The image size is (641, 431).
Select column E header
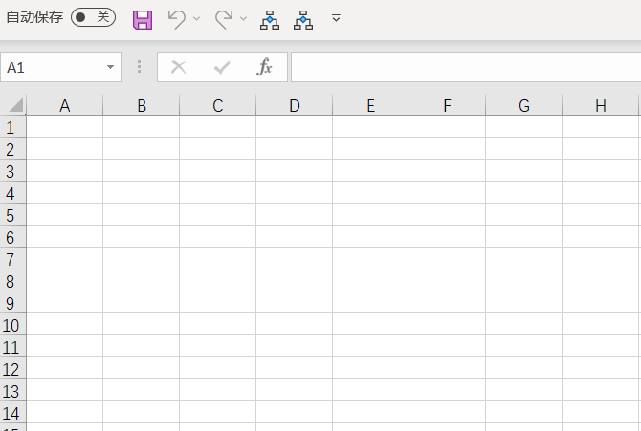click(371, 106)
